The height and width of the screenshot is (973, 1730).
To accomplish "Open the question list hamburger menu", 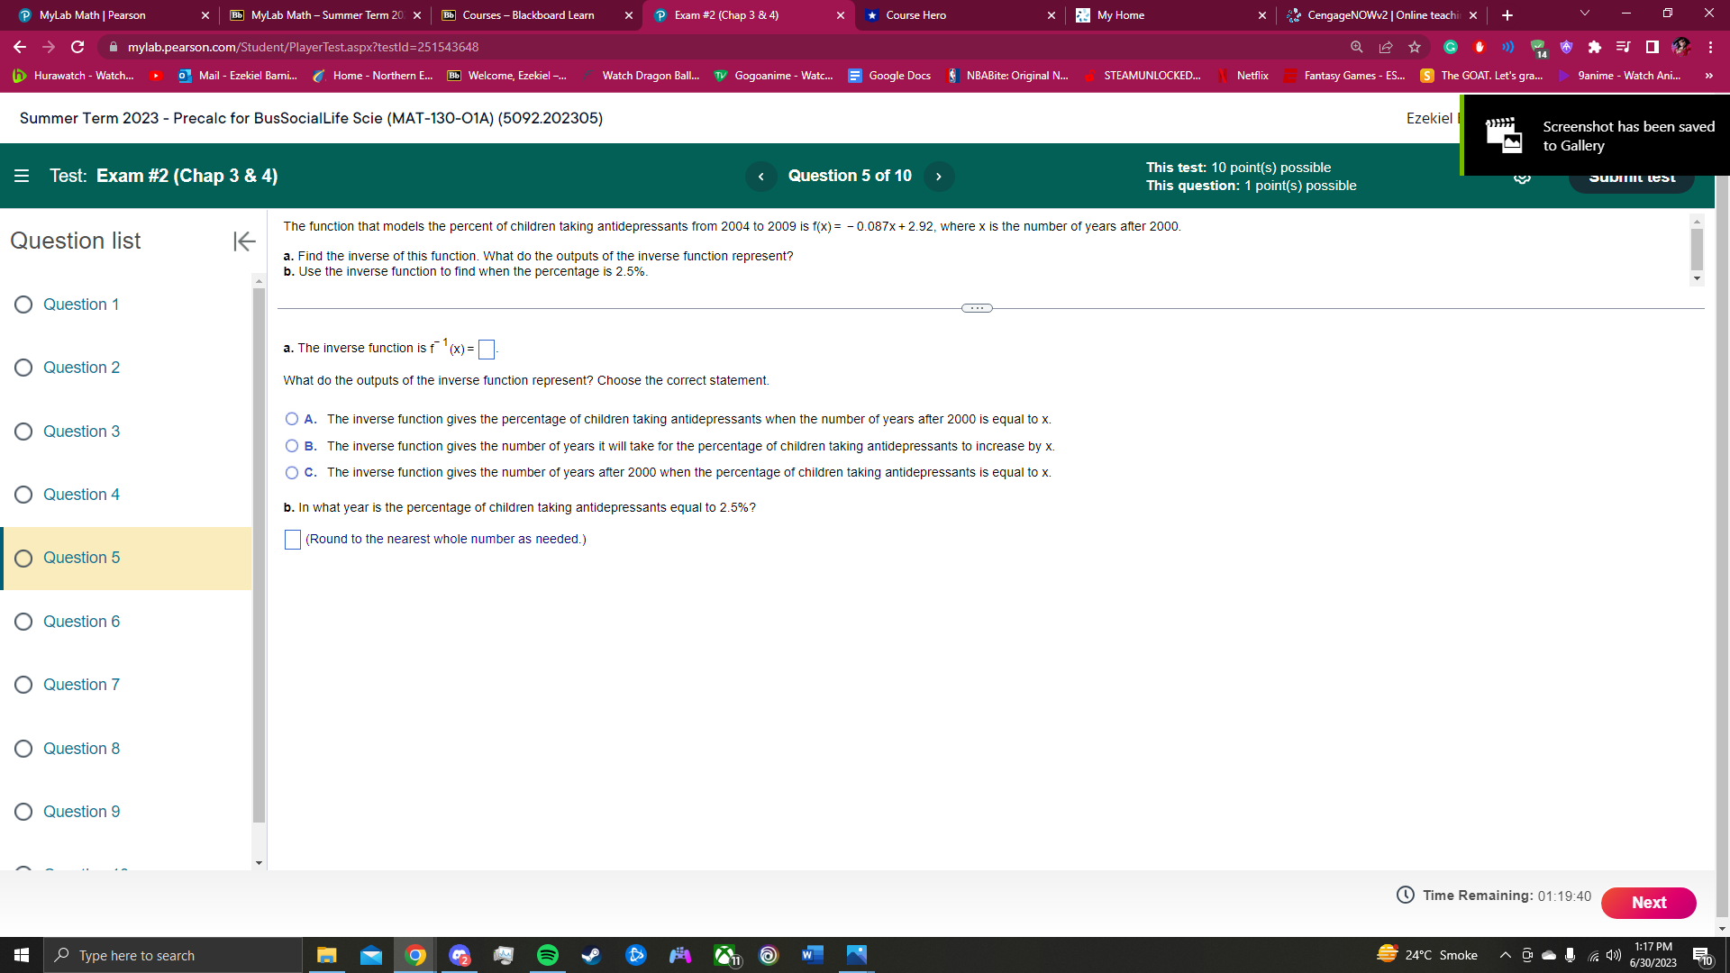I will pos(22,176).
